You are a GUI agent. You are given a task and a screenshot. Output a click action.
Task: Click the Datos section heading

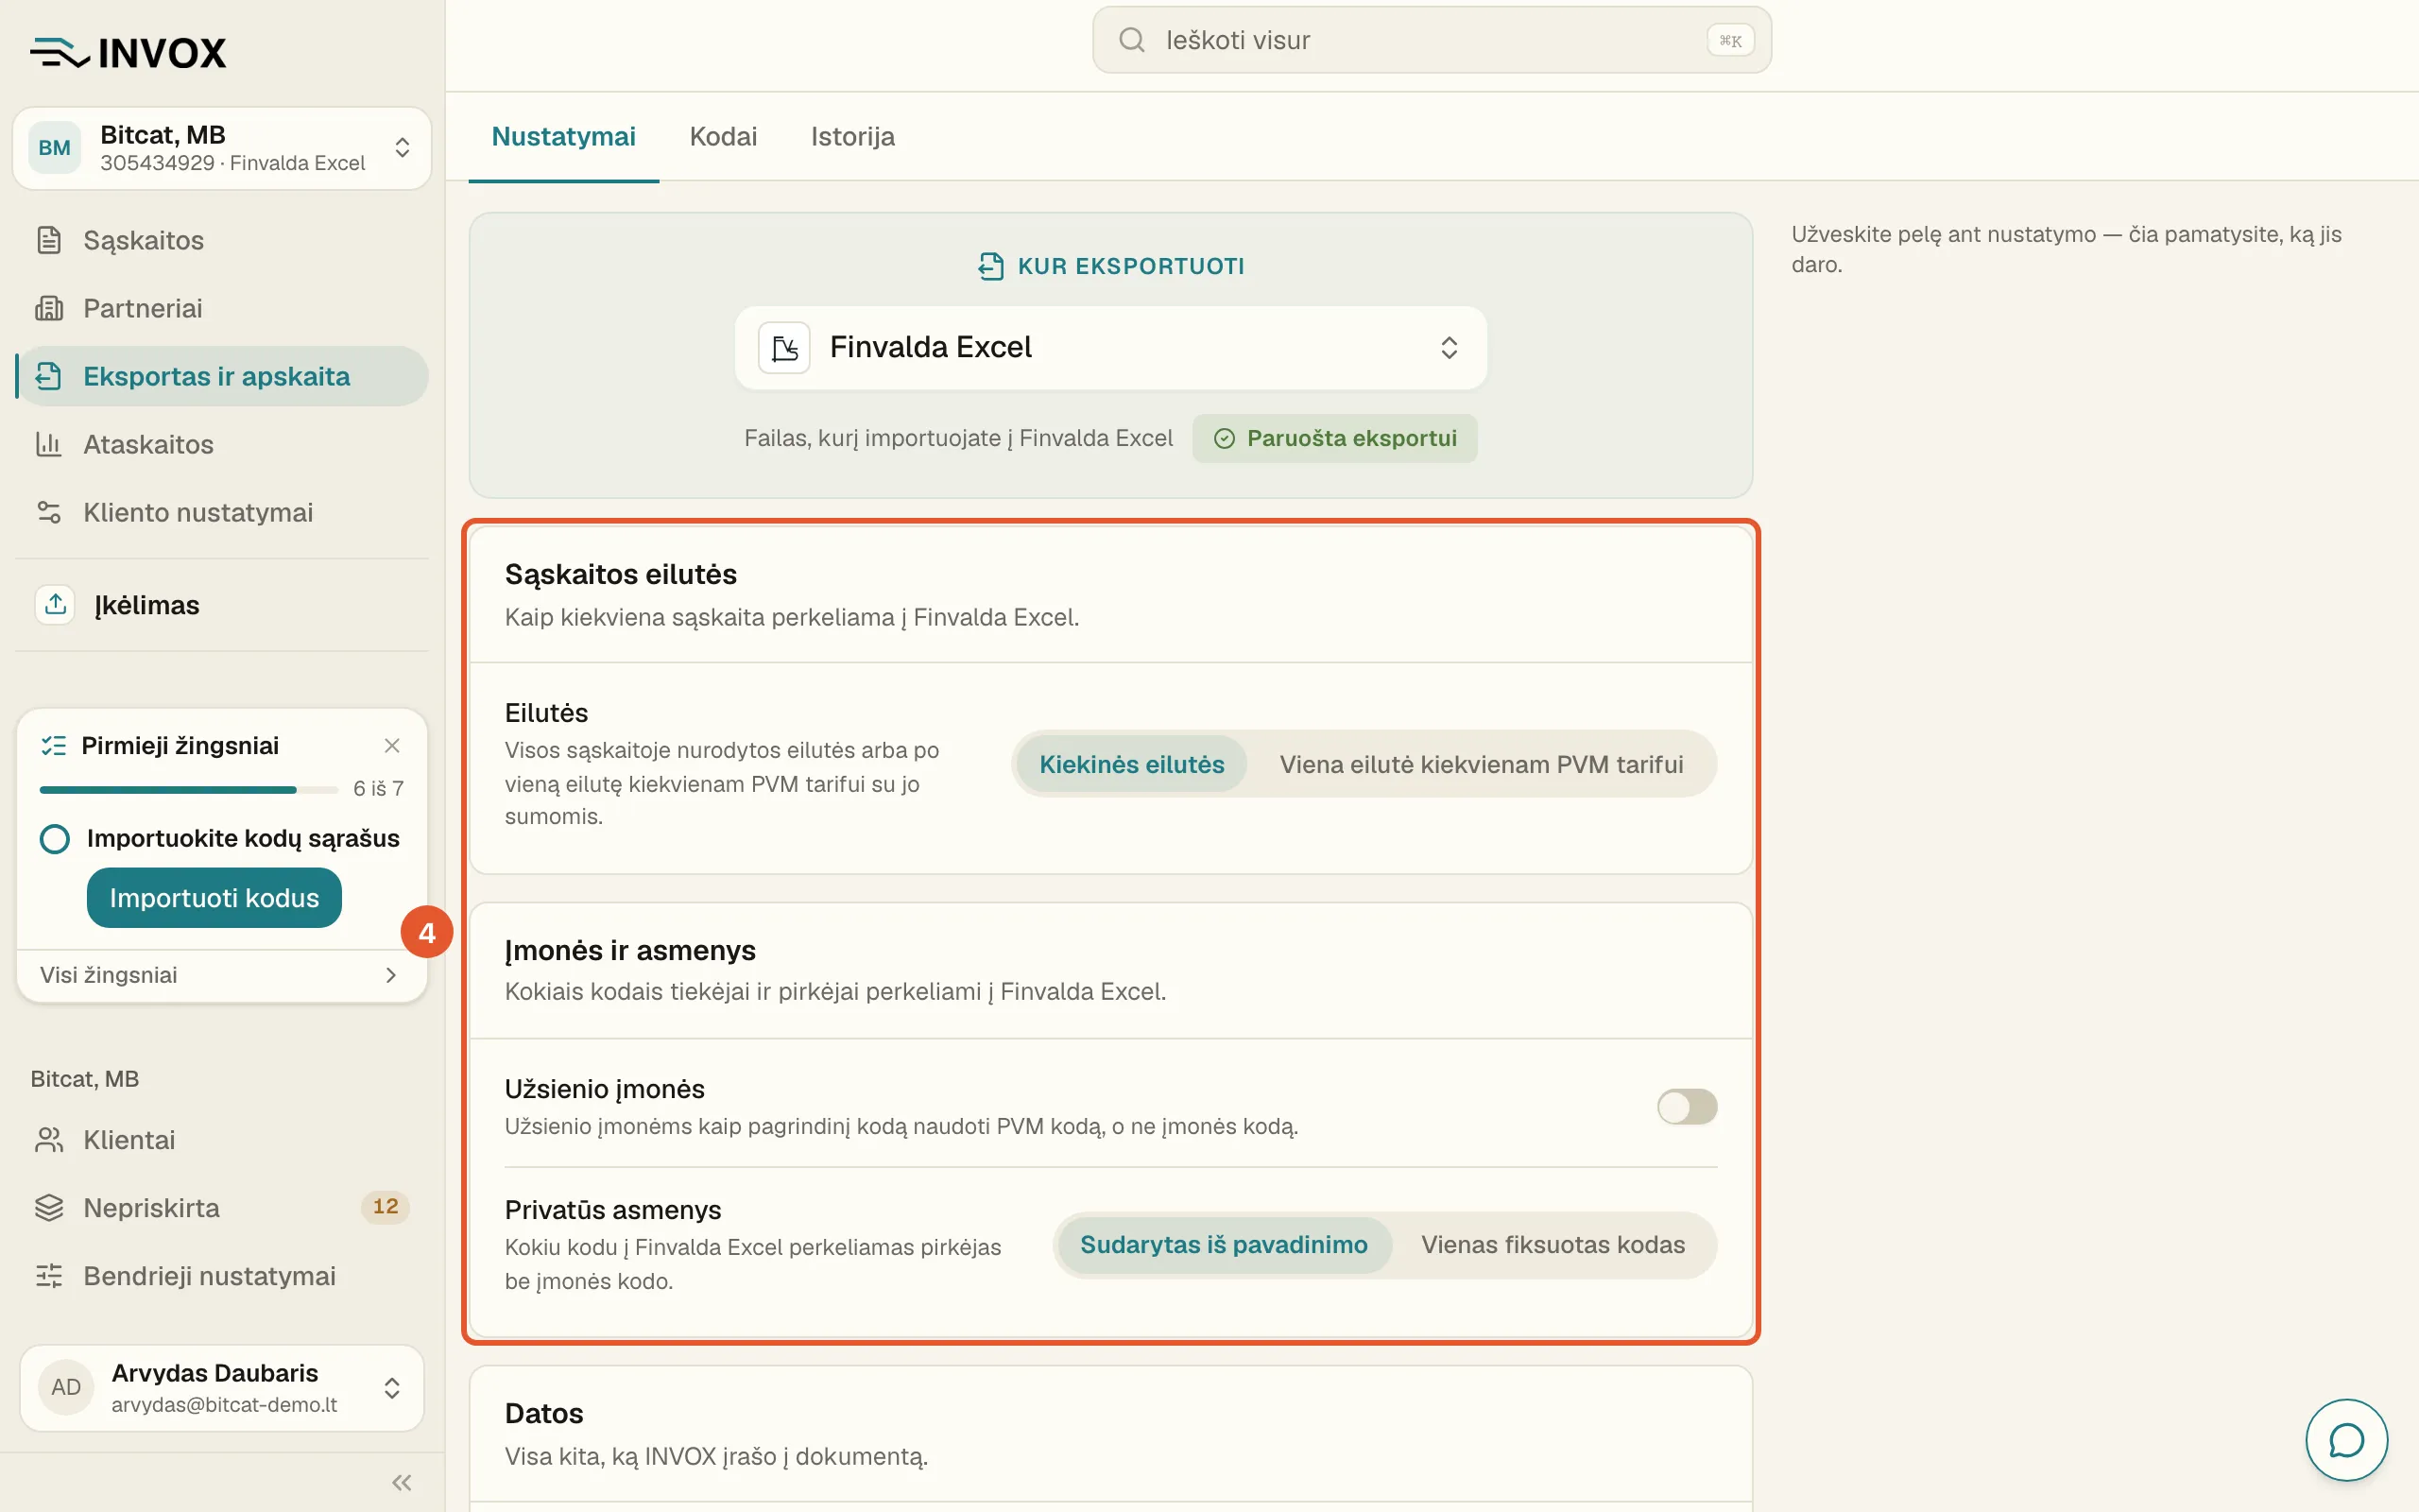coord(543,1413)
